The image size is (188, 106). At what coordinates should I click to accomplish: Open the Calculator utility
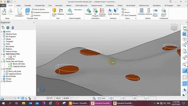pyautogui.click(x=142, y=12)
